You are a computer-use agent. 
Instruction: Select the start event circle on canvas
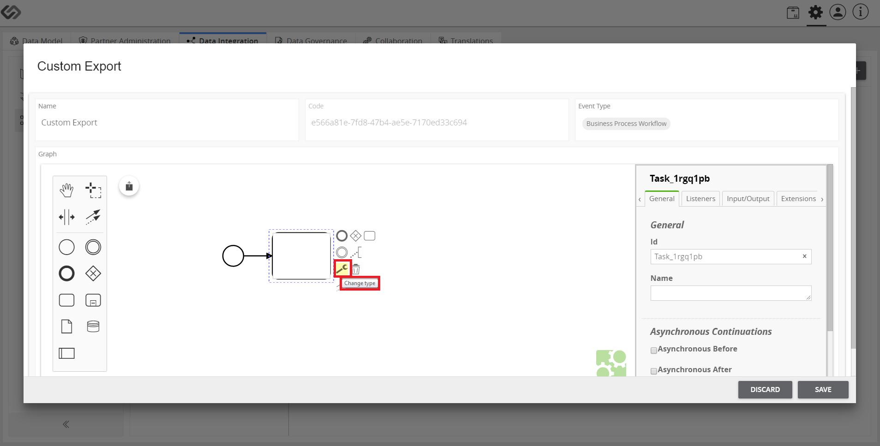tap(233, 256)
